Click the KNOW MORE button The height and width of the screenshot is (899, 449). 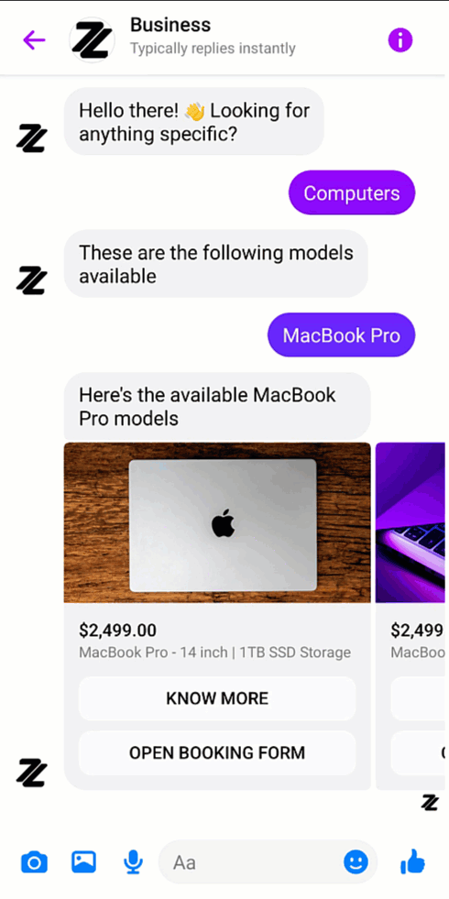coord(217,698)
